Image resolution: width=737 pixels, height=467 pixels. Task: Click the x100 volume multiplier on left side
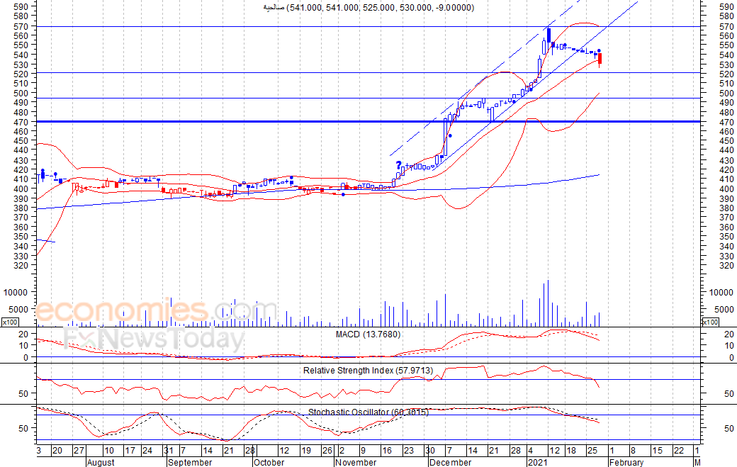(x=11, y=322)
